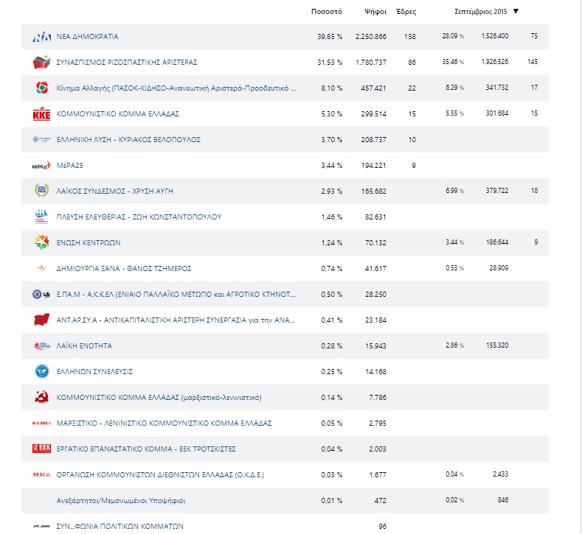Click the Νέα Δημοκρατία party logo
The image size is (582, 534).
tap(41, 37)
